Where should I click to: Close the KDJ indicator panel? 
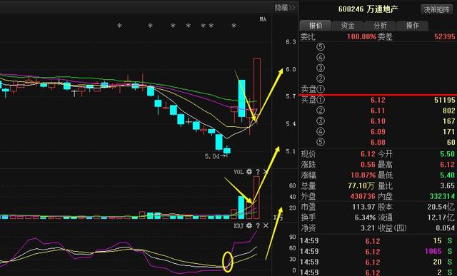pos(266,226)
